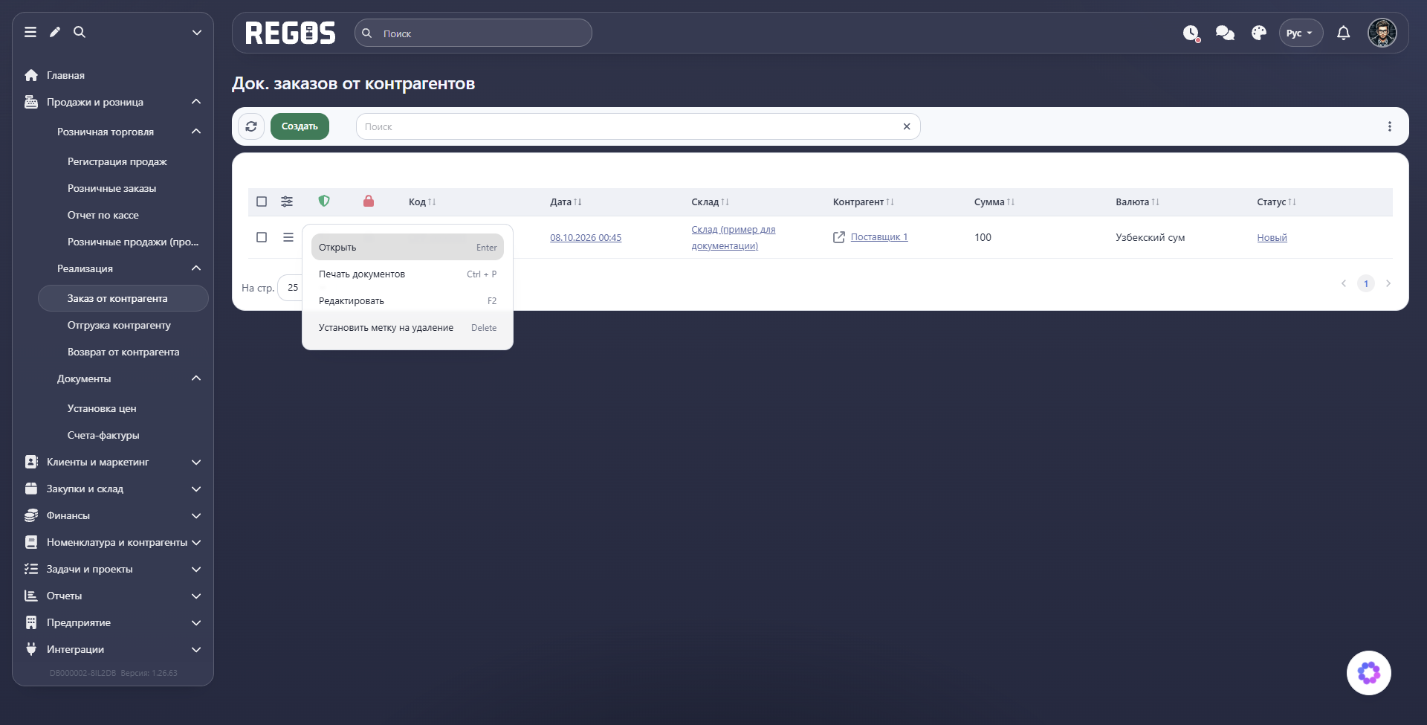Choose Открыть from context menu

[x=407, y=247]
